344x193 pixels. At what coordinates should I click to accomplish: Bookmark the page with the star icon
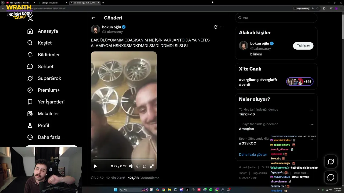(317, 8)
